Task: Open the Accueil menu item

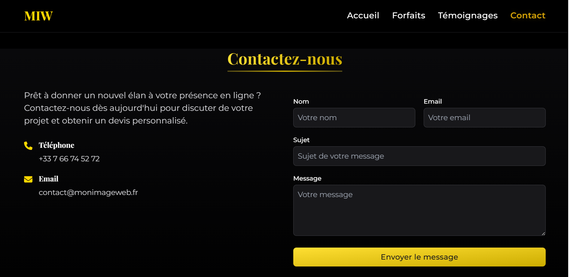Action: tap(363, 15)
